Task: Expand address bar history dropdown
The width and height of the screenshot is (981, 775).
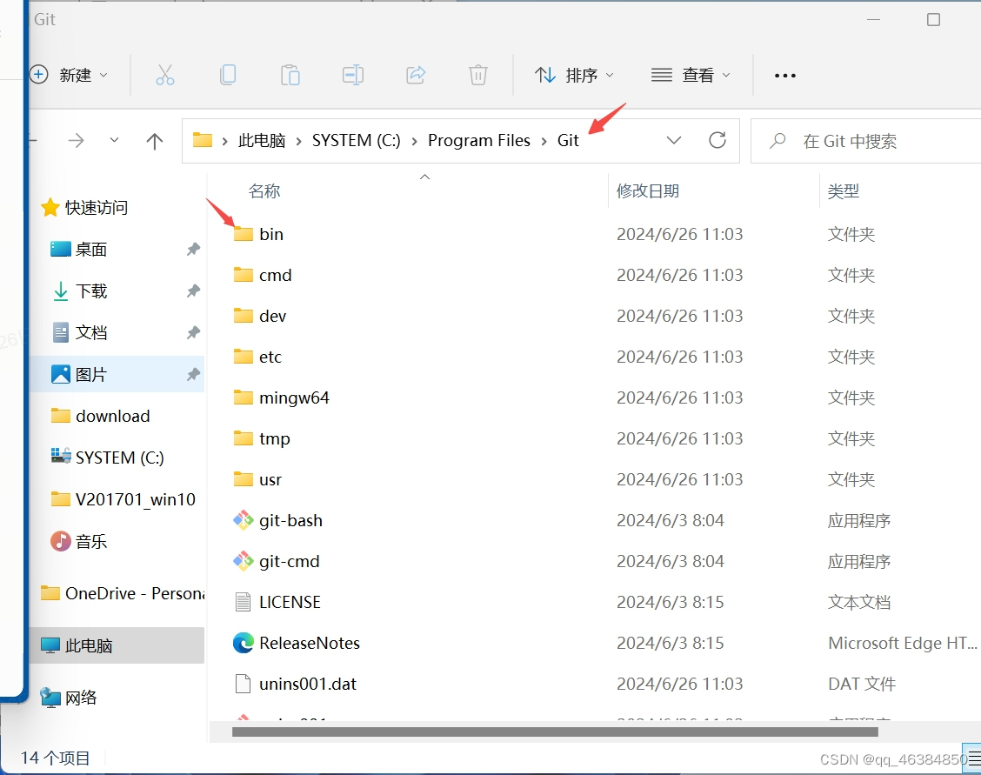Action: pyautogui.click(x=674, y=140)
